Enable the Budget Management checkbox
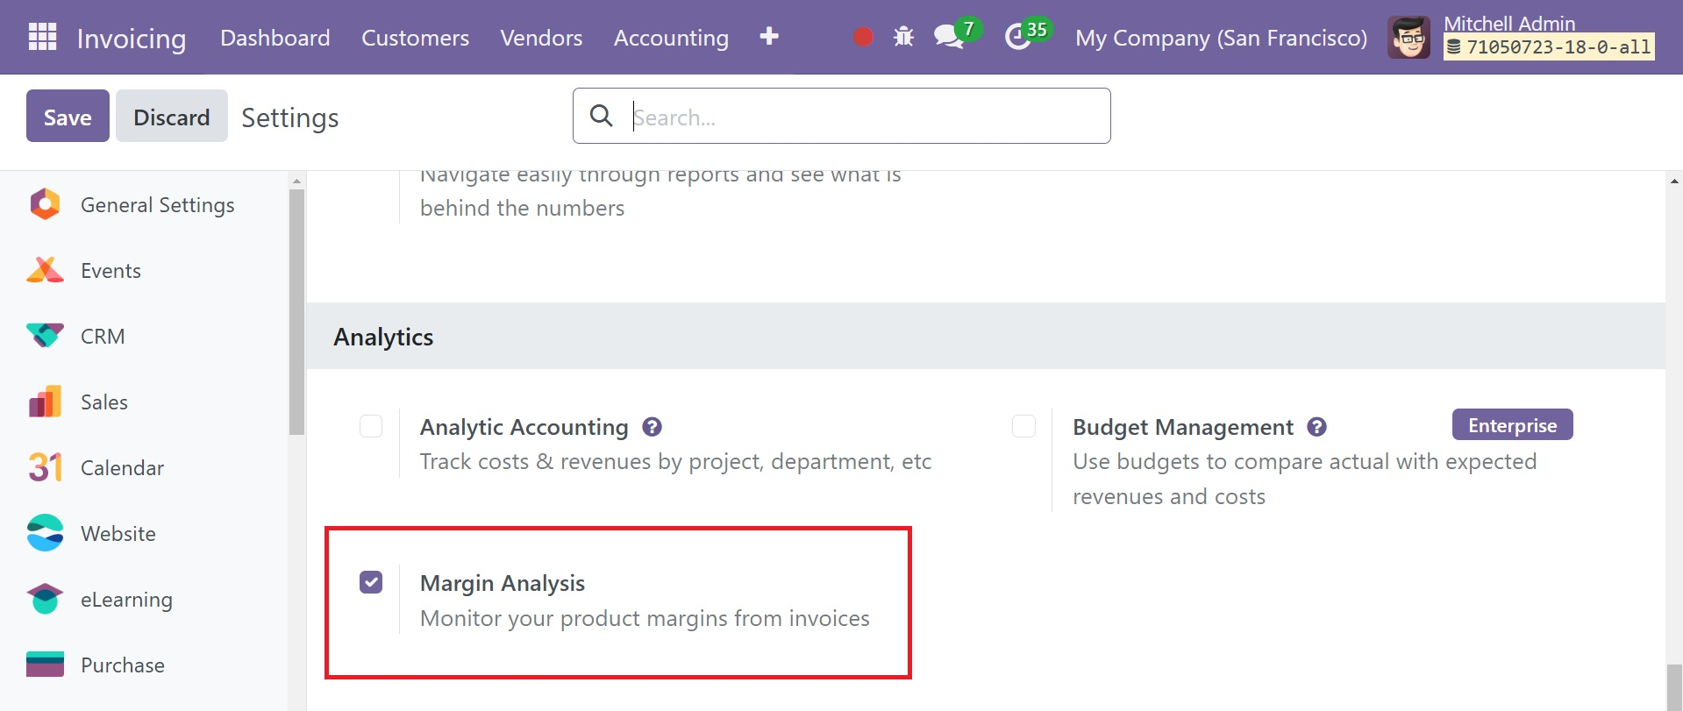The height and width of the screenshot is (711, 1683). 1023,426
